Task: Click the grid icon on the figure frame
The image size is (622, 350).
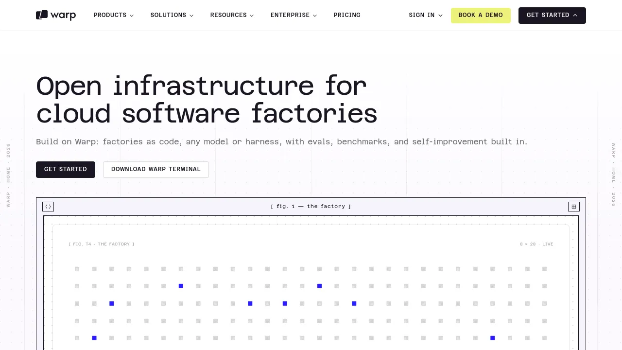Action: [x=574, y=207]
